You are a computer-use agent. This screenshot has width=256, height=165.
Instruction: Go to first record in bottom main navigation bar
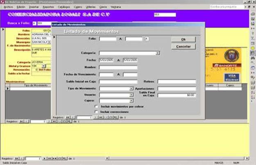(17, 158)
